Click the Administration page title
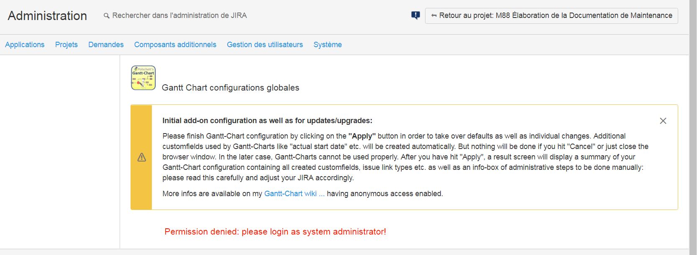The width and height of the screenshot is (697, 255). (47, 16)
